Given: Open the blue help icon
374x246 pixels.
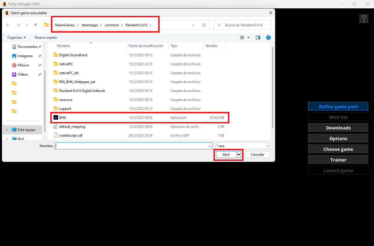Looking at the screenshot, I should (268, 37).
